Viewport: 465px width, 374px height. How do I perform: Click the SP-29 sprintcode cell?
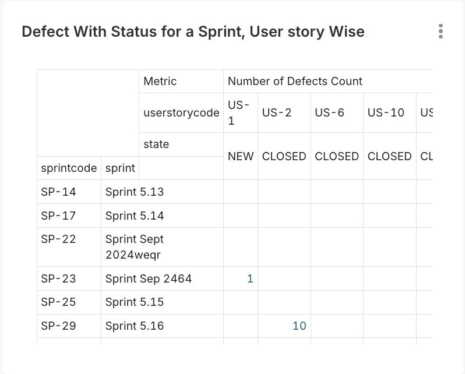pos(59,326)
